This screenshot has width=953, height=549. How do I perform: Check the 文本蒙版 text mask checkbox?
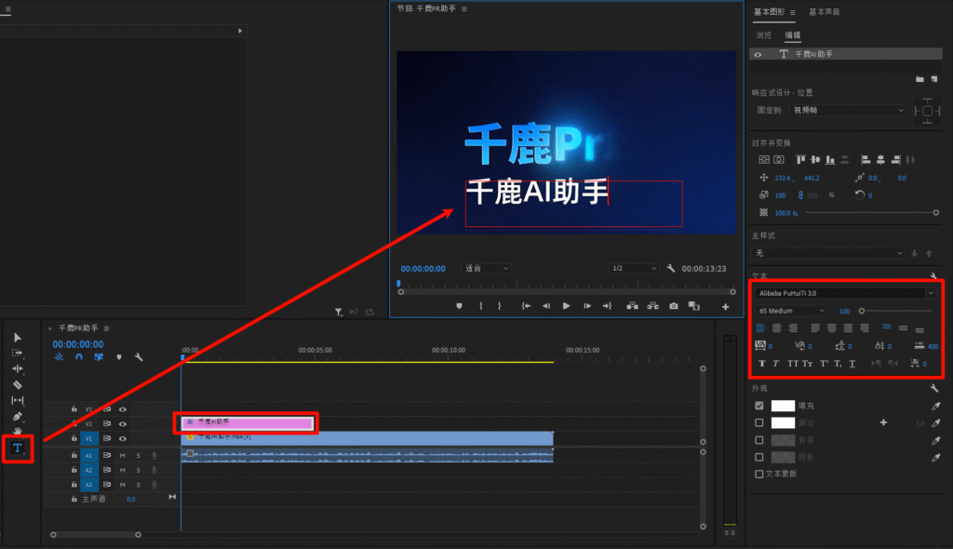click(x=759, y=474)
